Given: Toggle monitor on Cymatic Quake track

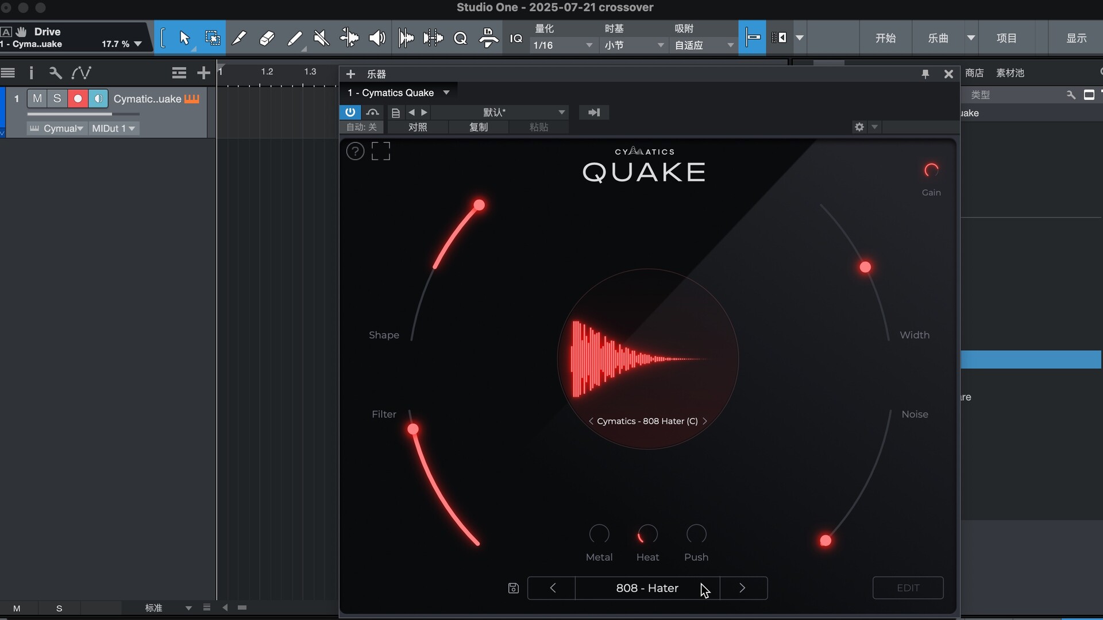Looking at the screenshot, I should pos(98,99).
